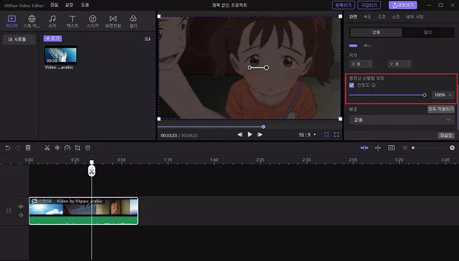Toggle the purple timeline snapping icon
Screen dimensions: 459x261
pyautogui.click(x=365, y=148)
